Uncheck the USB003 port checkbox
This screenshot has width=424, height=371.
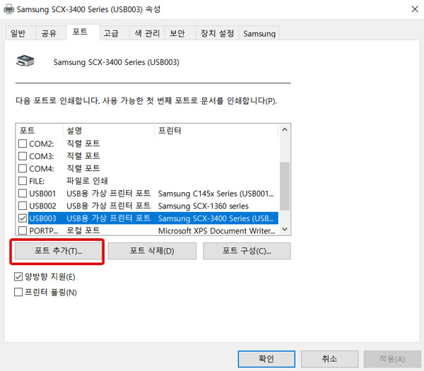pyautogui.click(x=23, y=218)
